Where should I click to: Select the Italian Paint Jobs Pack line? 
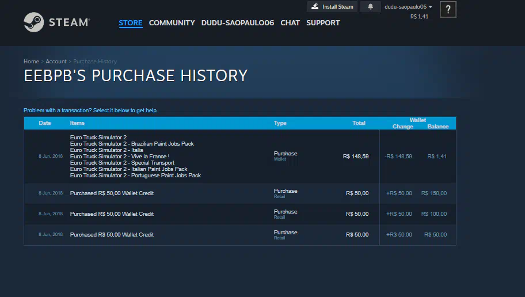click(x=128, y=169)
